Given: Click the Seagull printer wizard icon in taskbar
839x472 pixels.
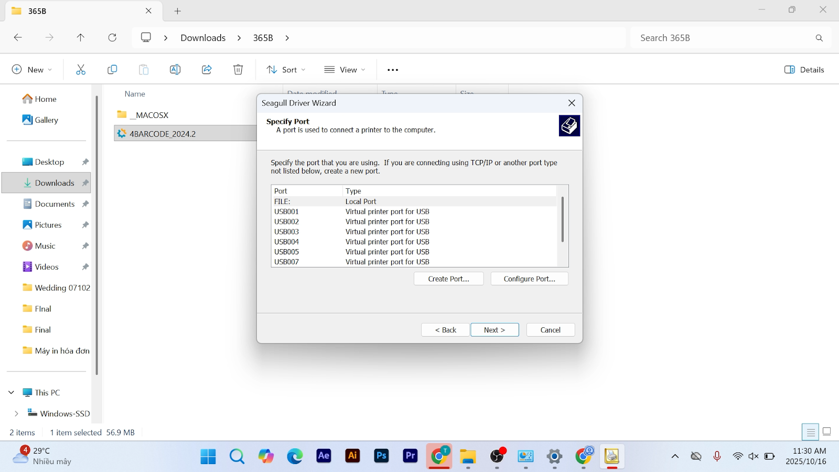Looking at the screenshot, I should (x=611, y=456).
